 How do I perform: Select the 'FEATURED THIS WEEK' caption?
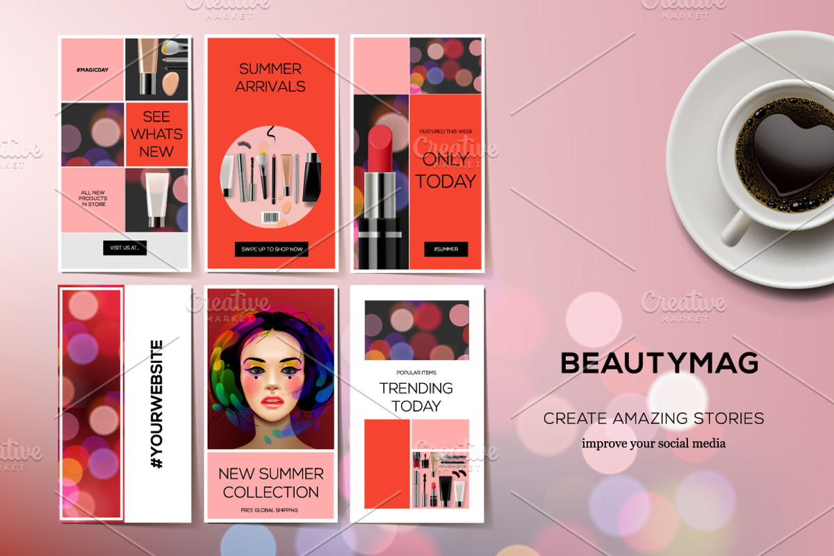445,131
